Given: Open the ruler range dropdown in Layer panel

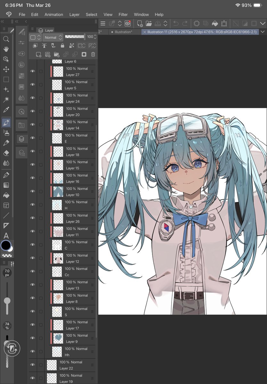Looking at the screenshot, I should pyautogui.click(x=92, y=46).
